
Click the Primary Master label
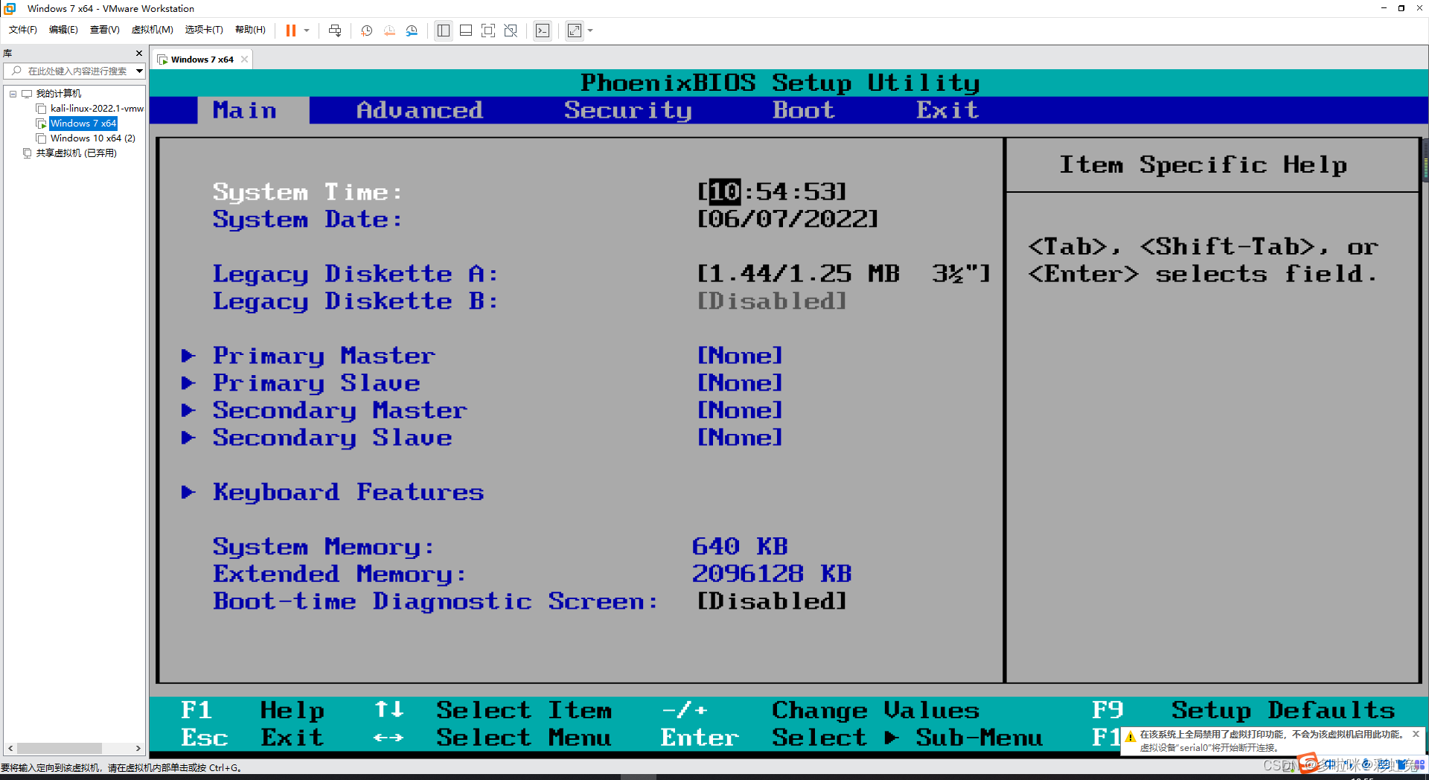(x=325, y=356)
